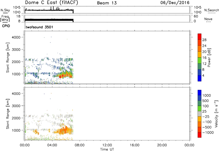The height and width of the screenshot is (151, 219).
Task: Click the '3000' tick on the velocity panel
Action: click(x=16, y=106)
